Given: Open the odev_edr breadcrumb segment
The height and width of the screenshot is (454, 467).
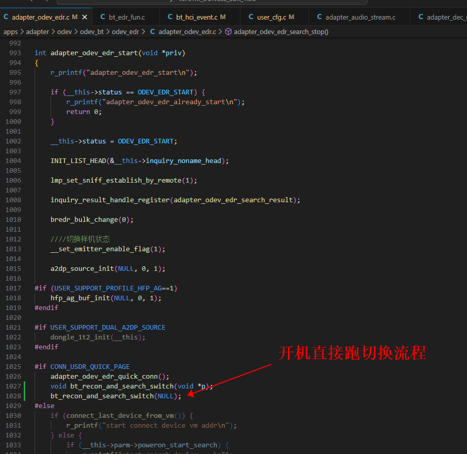Looking at the screenshot, I should 125,32.
